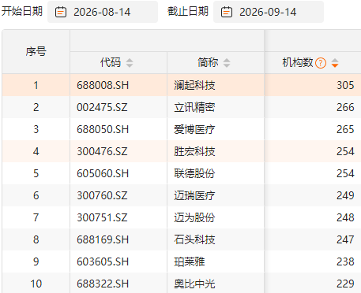Select stock code 688008.SH
This screenshot has width=361, height=293.
coord(103,85)
